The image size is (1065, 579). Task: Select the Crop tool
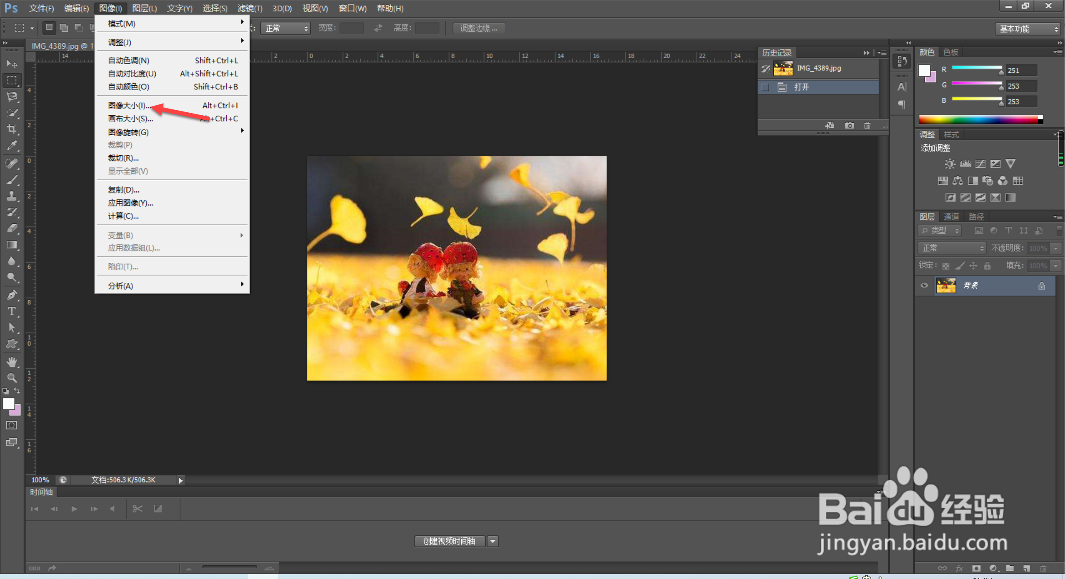pyautogui.click(x=12, y=129)
